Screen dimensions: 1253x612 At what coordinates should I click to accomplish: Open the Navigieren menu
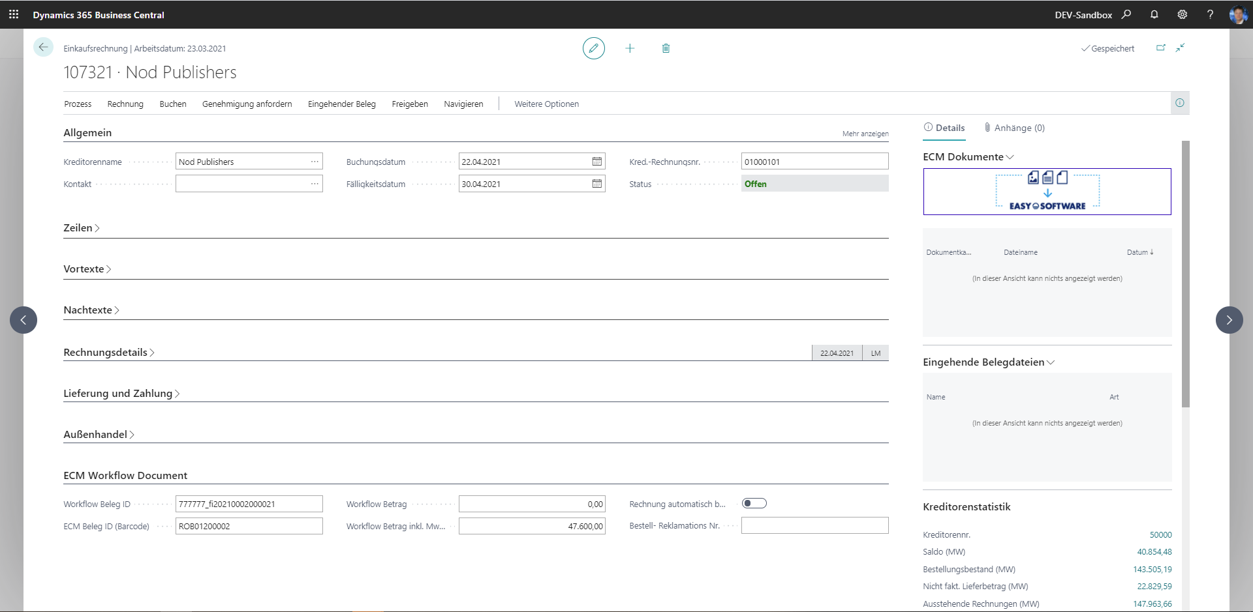[463, 104]
